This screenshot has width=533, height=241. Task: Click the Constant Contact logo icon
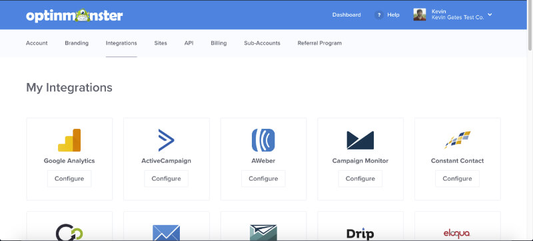pos(458,139)
